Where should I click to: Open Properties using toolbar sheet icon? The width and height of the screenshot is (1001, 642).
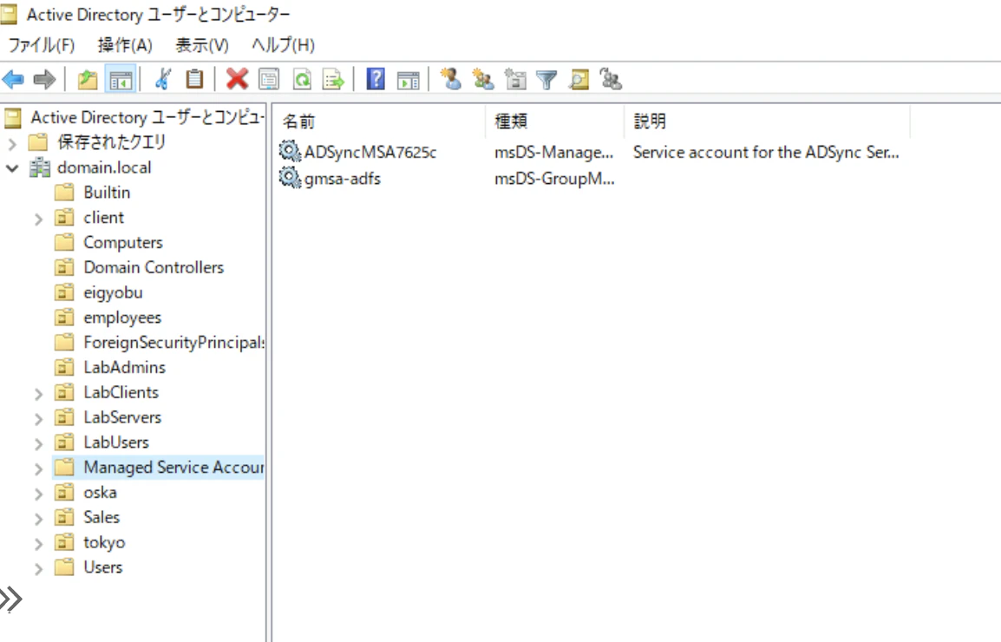(x=270, y=80)
